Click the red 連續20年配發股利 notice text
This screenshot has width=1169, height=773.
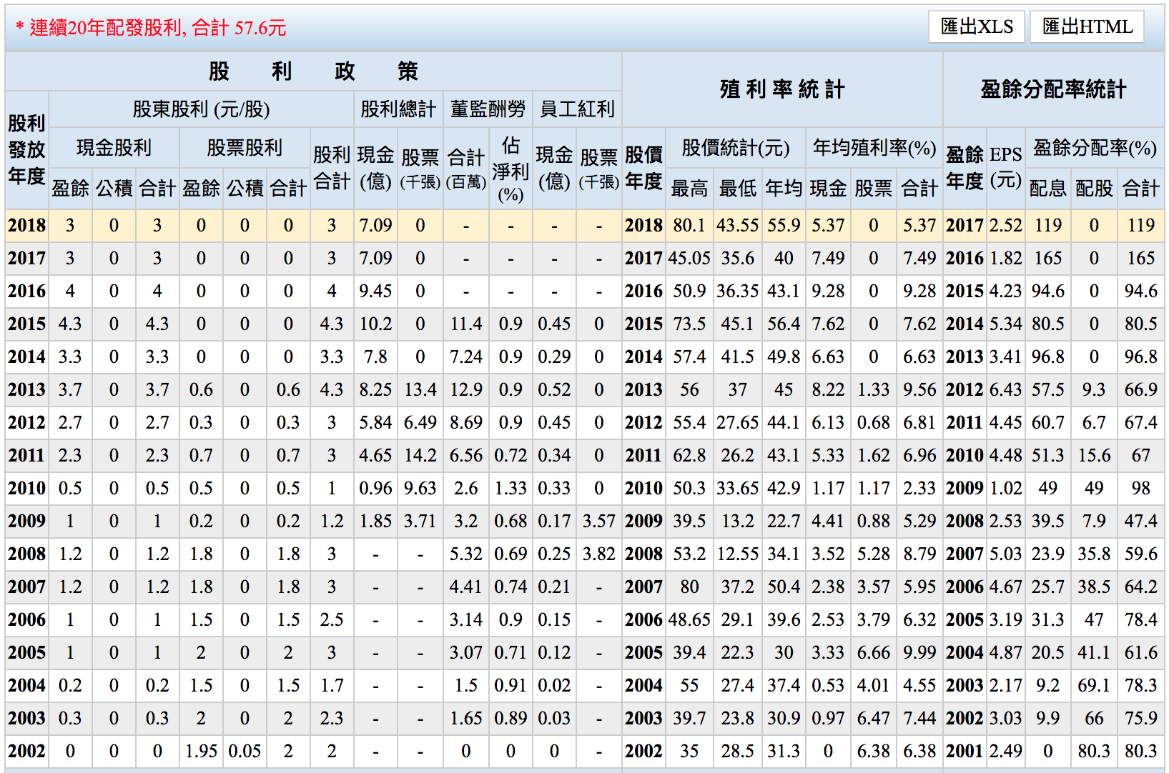[151, 28]
